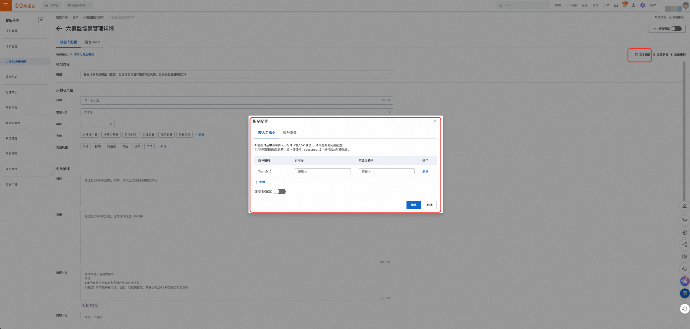
Task: Click the help icon next to 技能
Action: point(65,273)
